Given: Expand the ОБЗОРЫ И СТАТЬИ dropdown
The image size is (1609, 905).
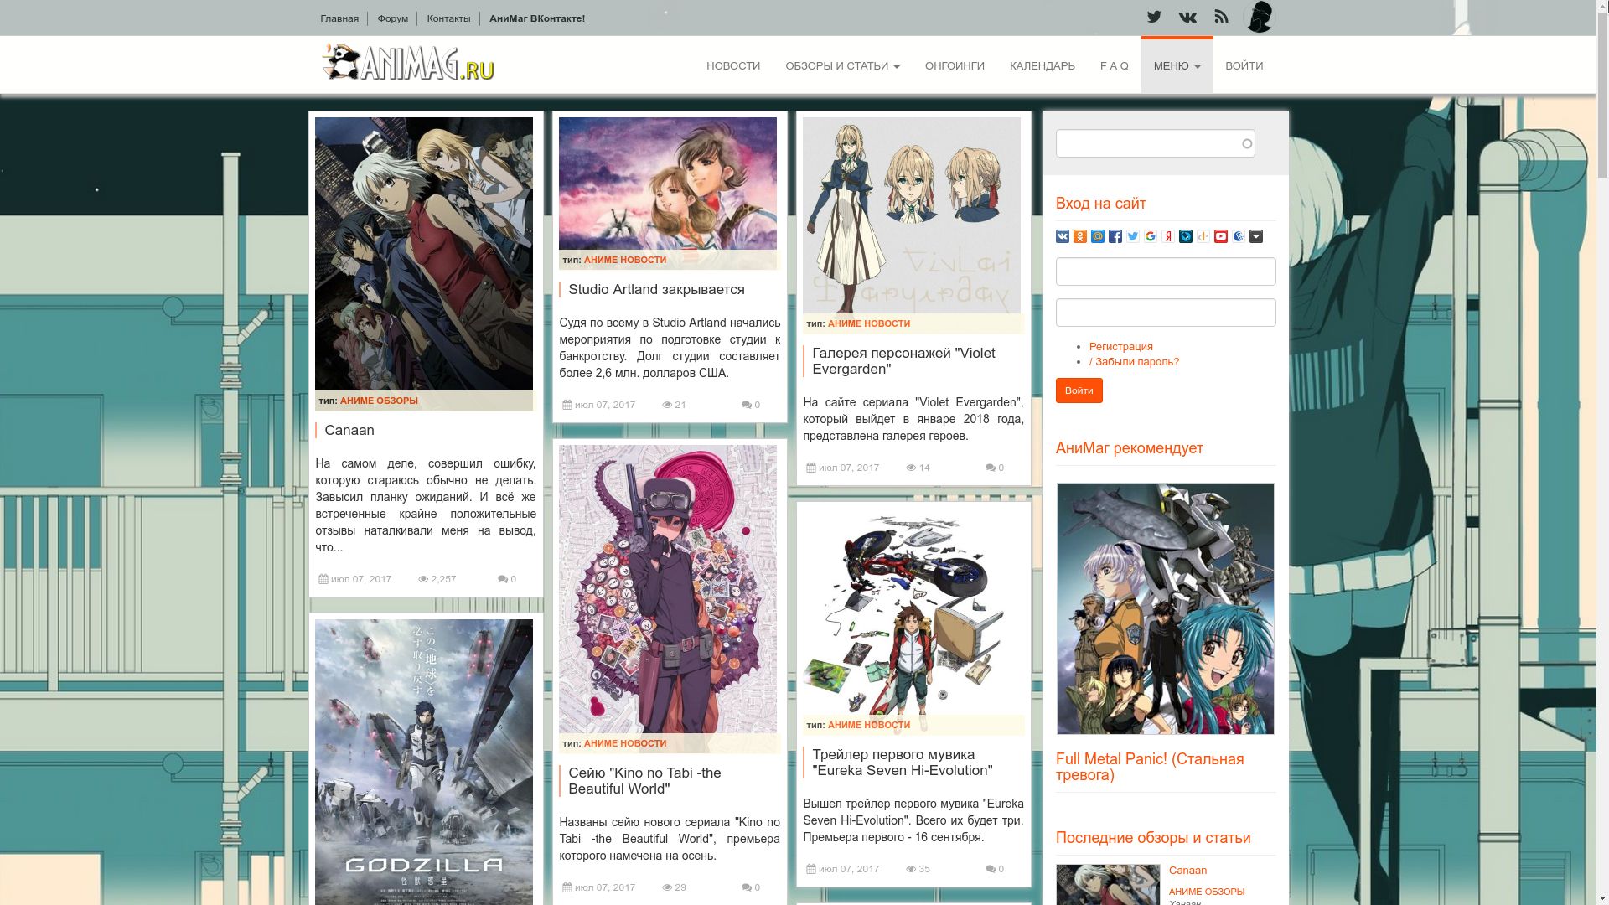Looking at the screenshot, I should (842, 65).
